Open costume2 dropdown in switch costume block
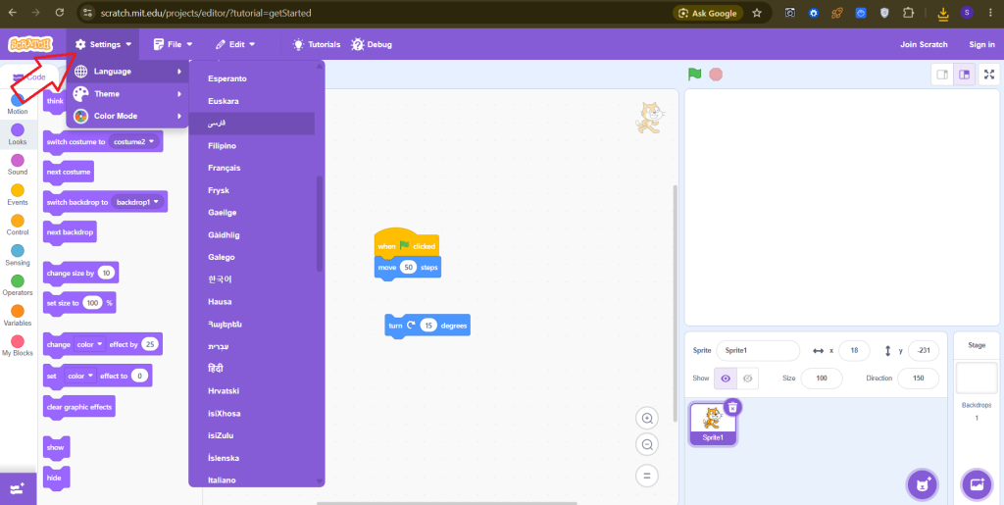 click(133, 141)
